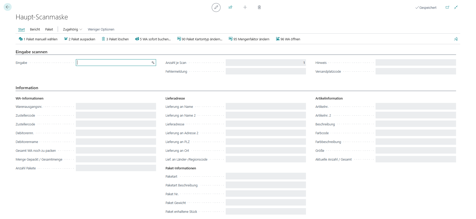The image size is (476, 219).
Task: Click the back arrow button
Action: point(8,7)
